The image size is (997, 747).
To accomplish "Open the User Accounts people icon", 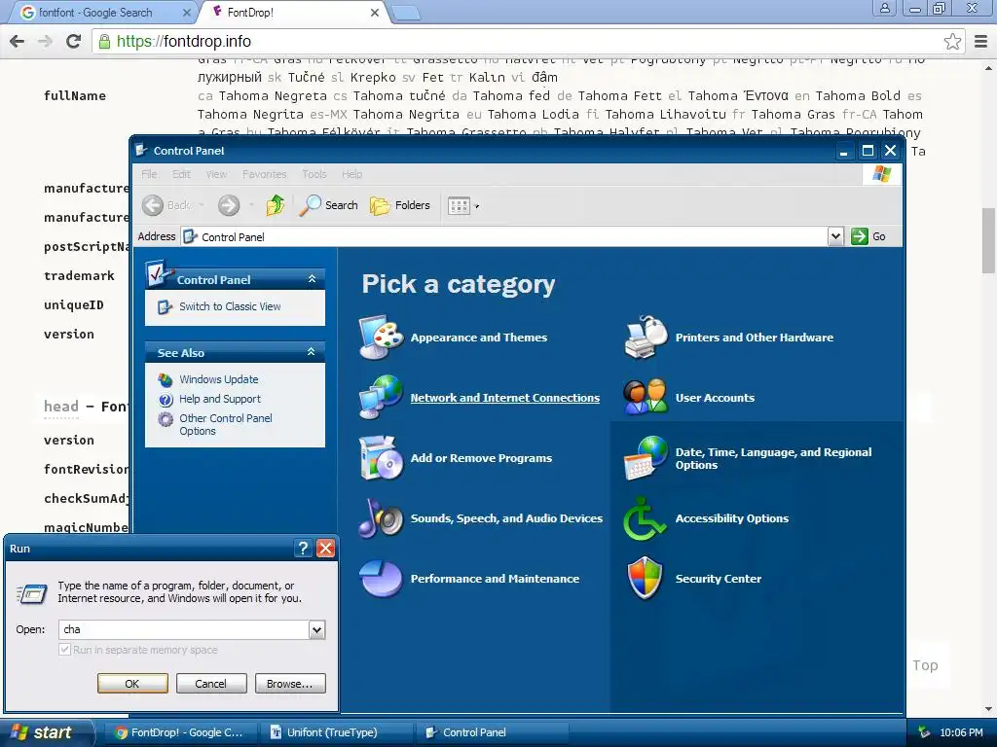I will 646,398.
